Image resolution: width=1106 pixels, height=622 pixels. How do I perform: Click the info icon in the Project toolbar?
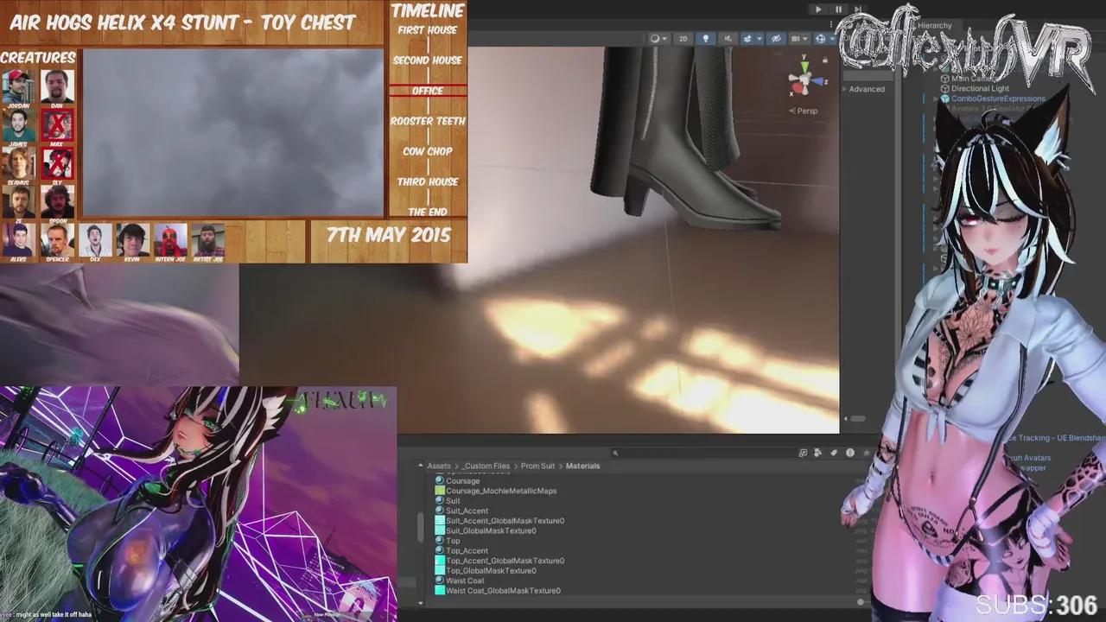pyautogui.click(x=849, y=452)
